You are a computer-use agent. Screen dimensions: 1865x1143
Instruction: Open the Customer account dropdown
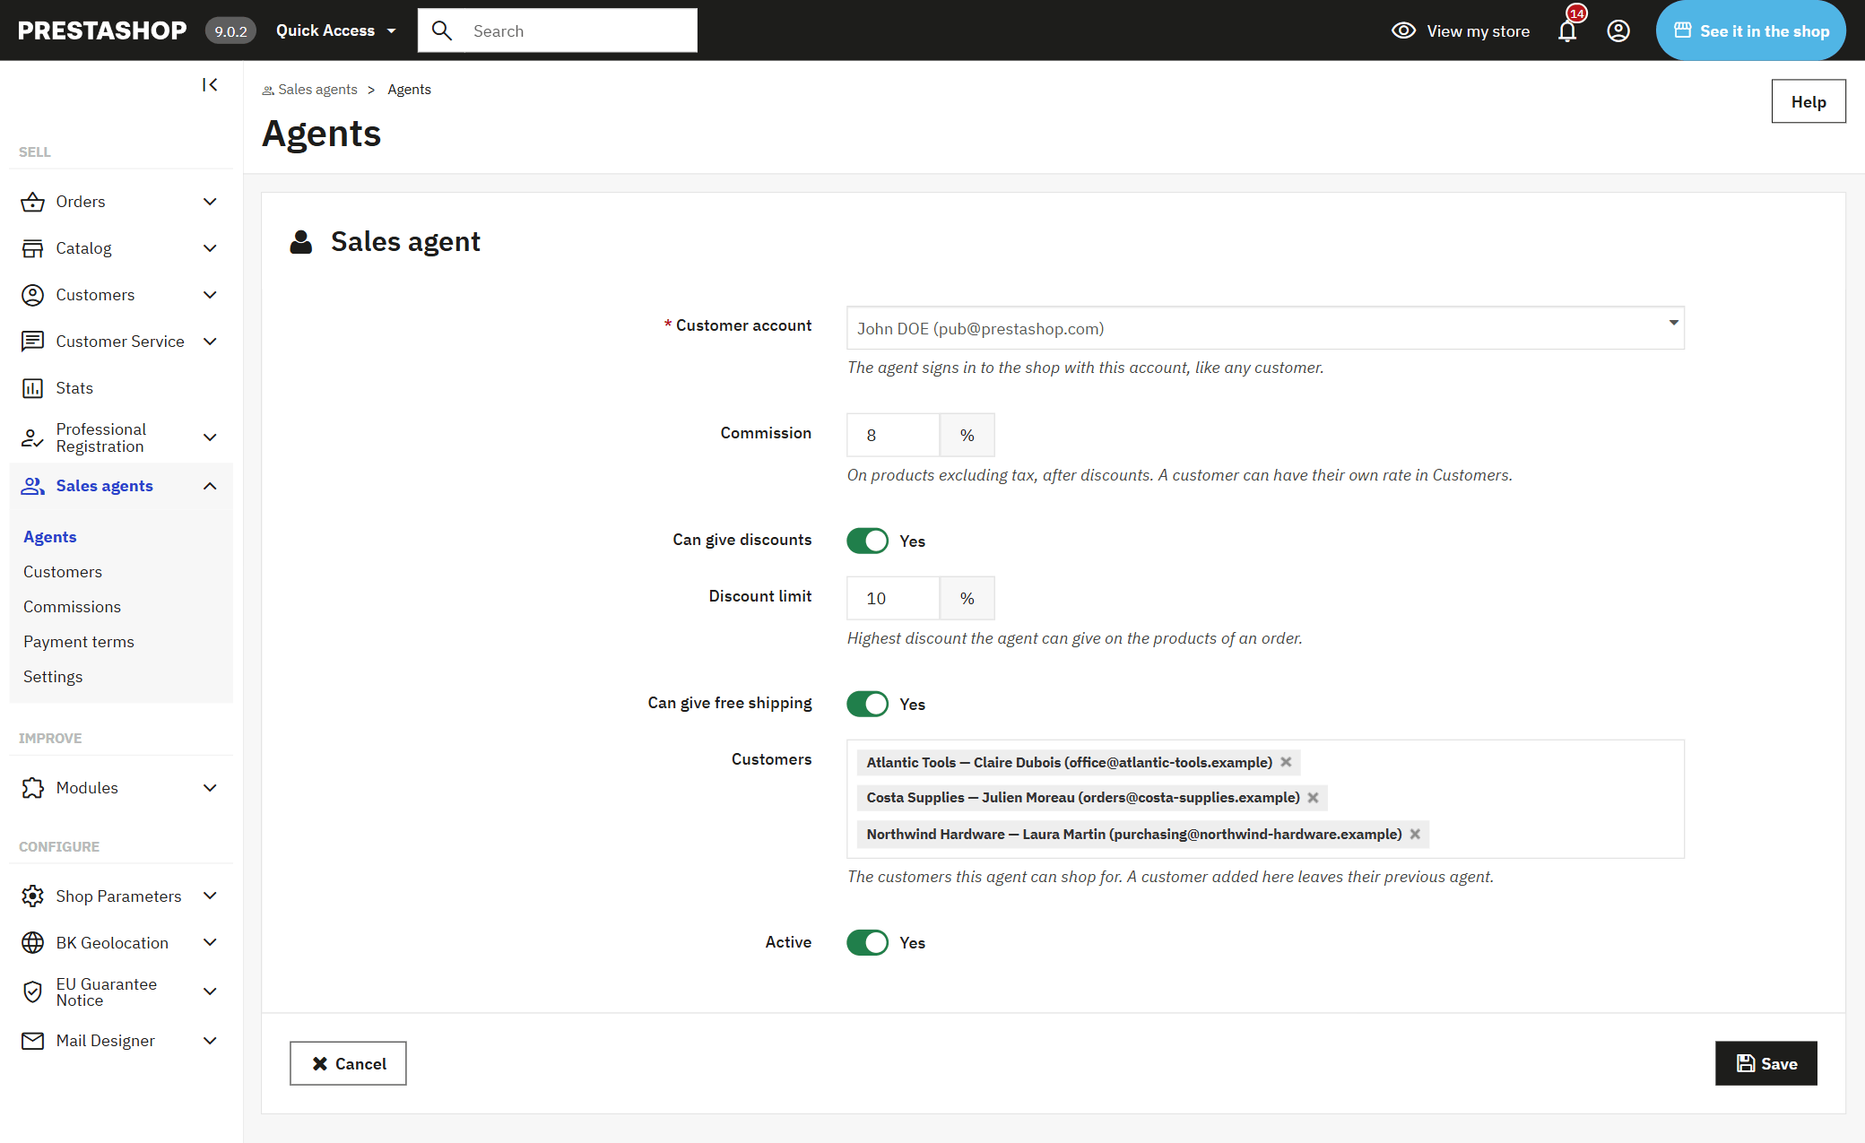(1265, 328)
